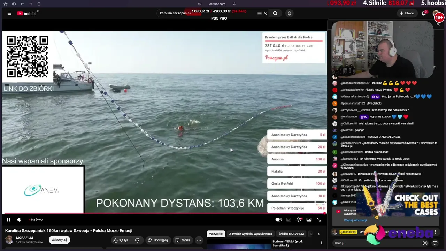Click the Więcej informacji link in chat
The height and width of the screenshot is (251, 446).
pyautogui.click(x=355, y=220)
